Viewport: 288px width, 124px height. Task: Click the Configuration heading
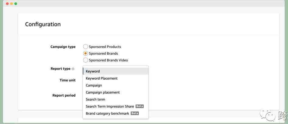[x=43, y=24]
